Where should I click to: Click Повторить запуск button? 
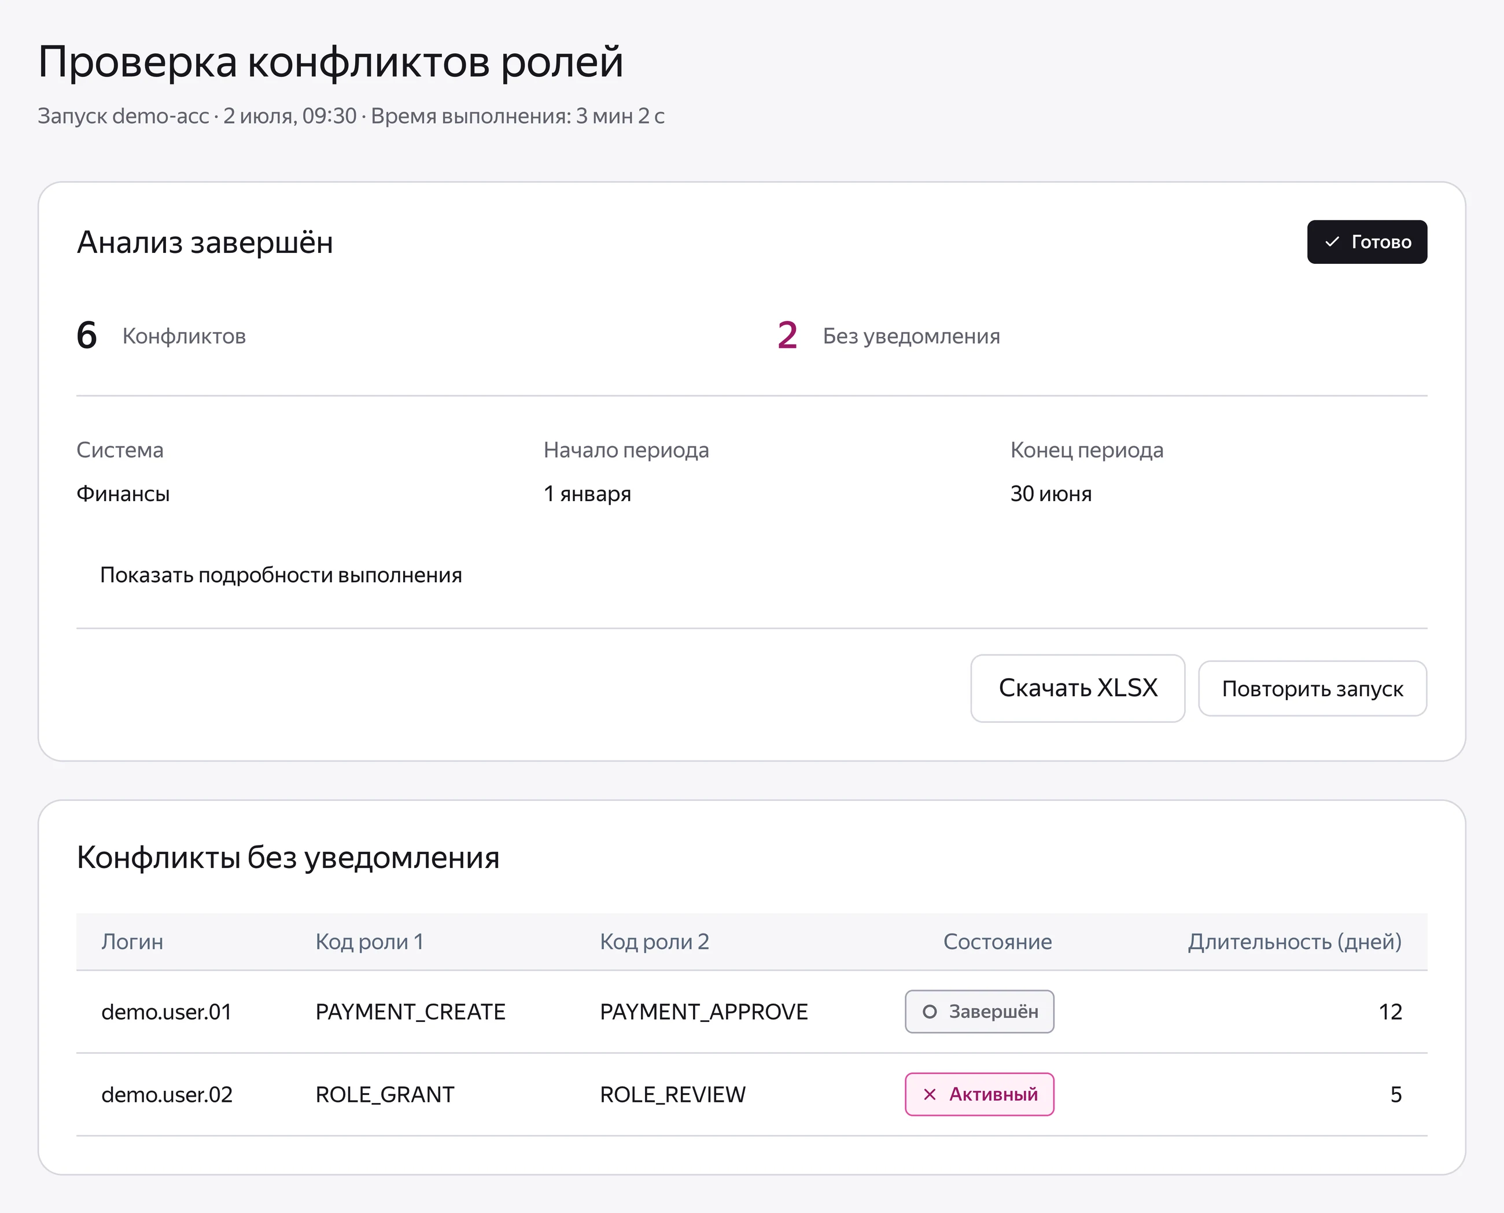(1312, 689)
